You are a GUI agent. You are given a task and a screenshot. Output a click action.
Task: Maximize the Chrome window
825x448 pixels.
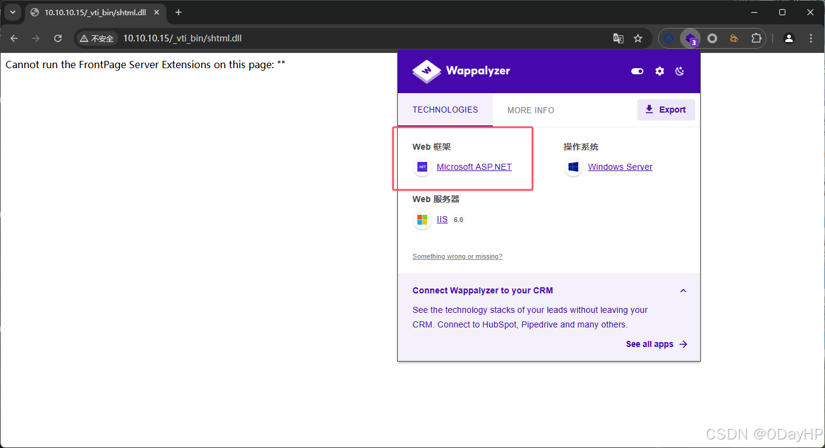click(x=782, y=12)
